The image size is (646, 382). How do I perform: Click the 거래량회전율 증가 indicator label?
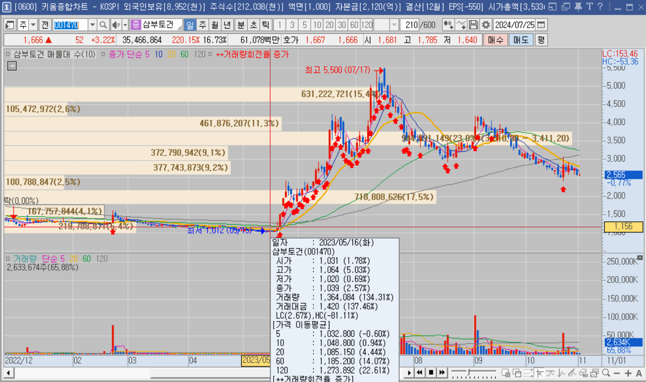252,54
